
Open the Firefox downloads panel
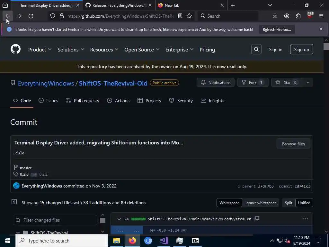coord(275,16)
